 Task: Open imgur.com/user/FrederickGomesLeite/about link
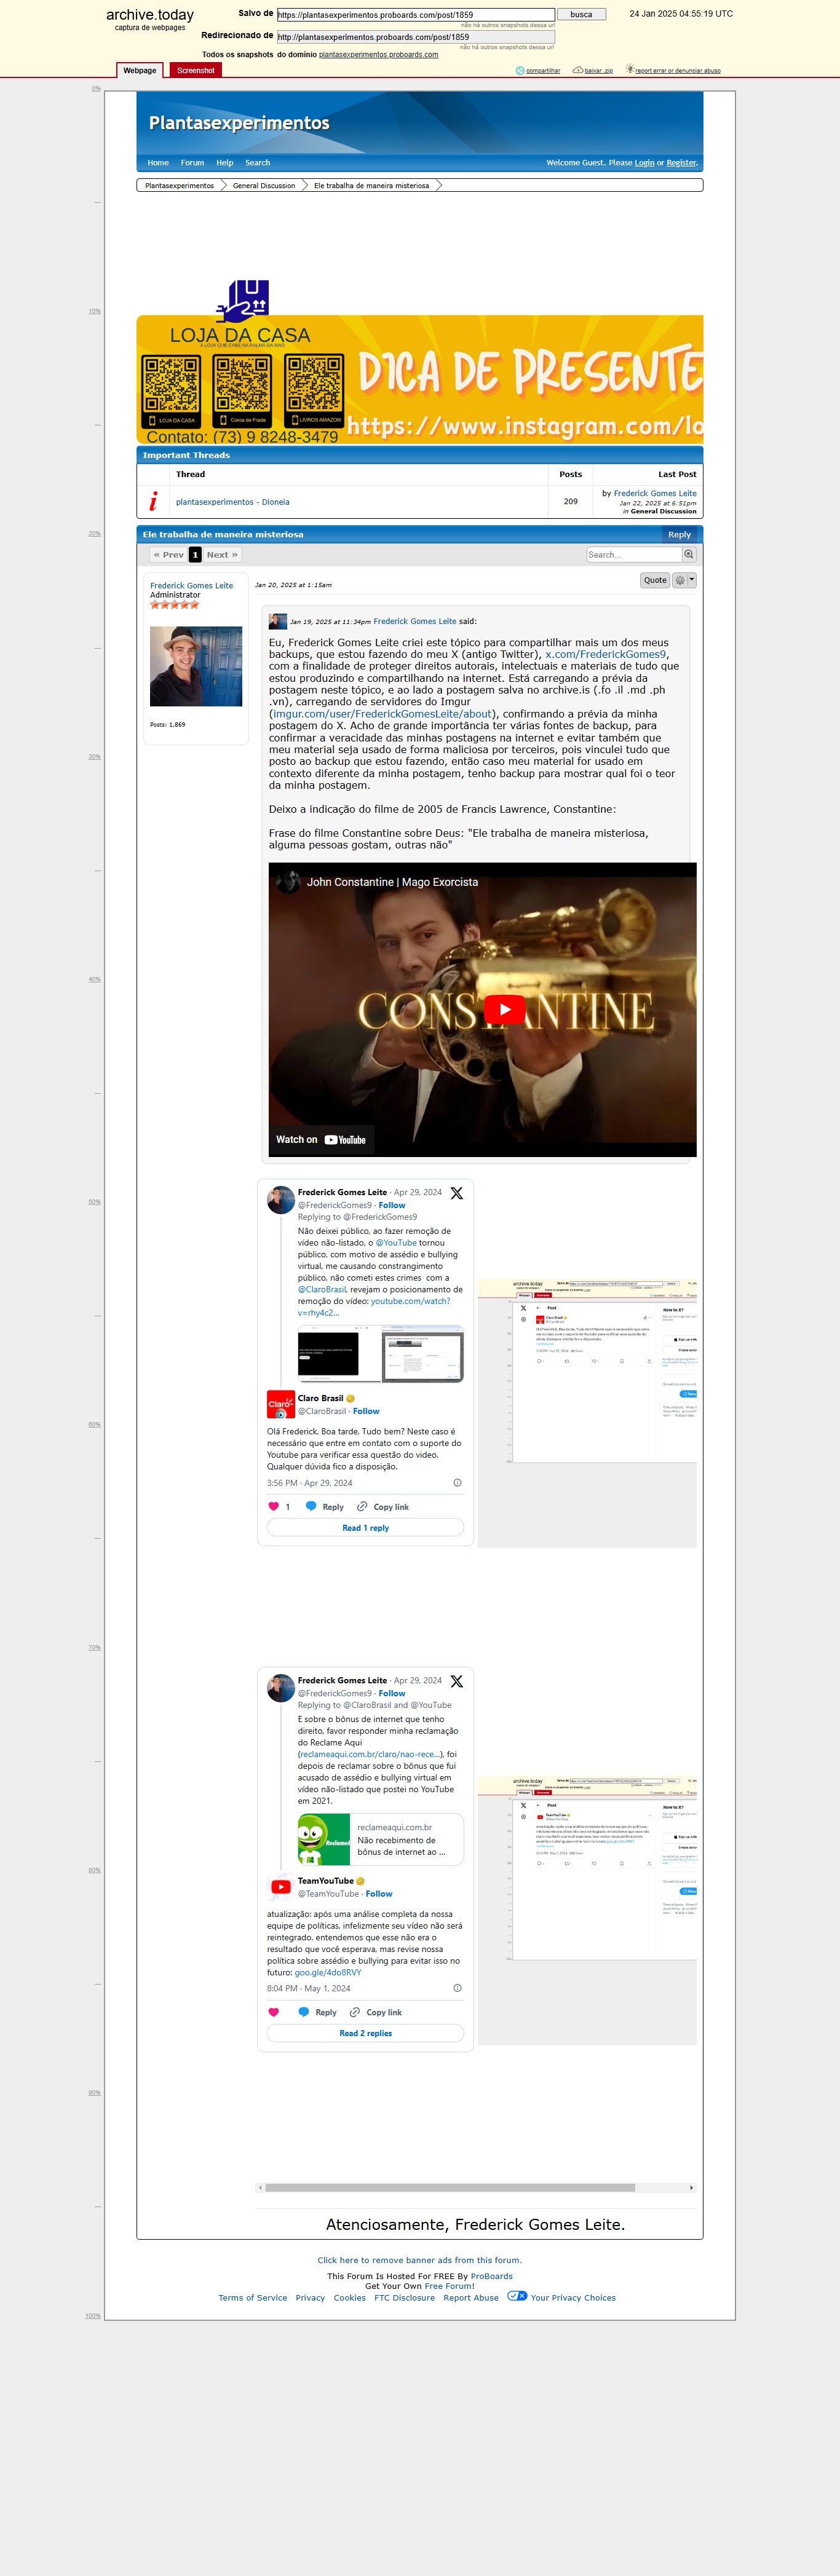(x=382, y=714)
